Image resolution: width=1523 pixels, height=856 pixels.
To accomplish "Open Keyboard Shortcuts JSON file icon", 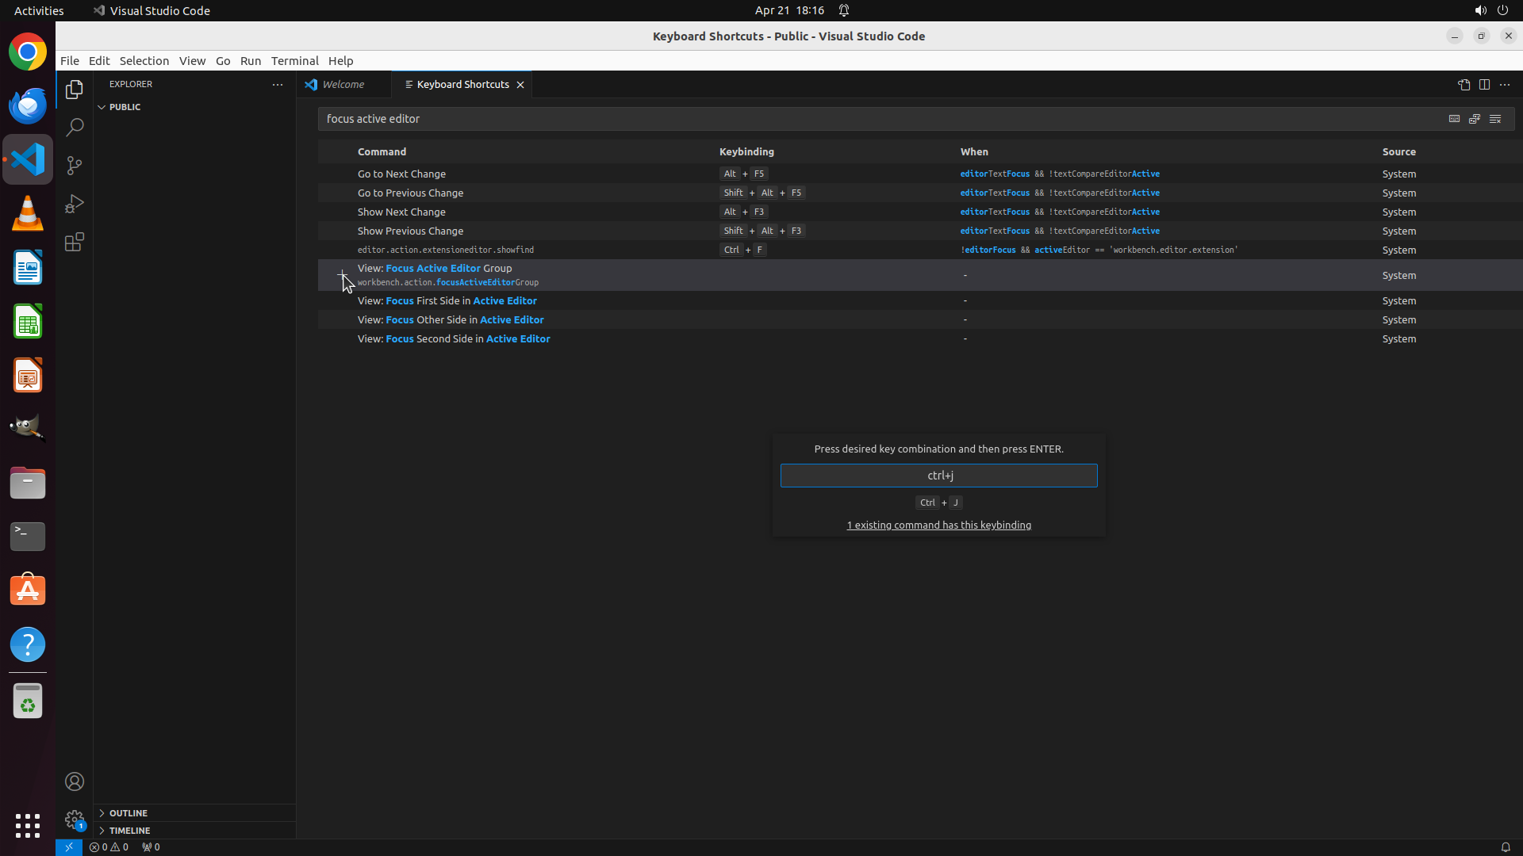I will (x=1464, y=85).
